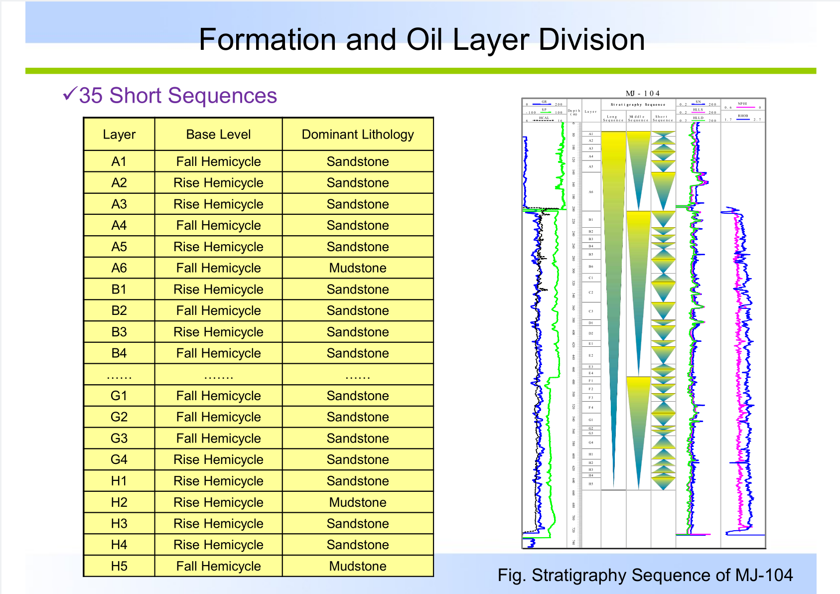This screenshot has width=840, height=594.
Task: Click the H5 layer cell
Action: 119,566
